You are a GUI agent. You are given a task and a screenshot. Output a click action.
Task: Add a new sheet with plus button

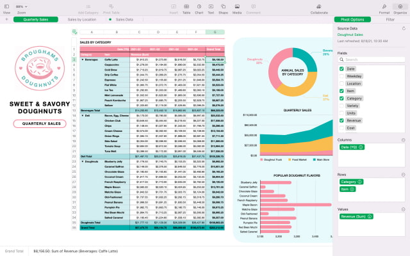(6, 20)
